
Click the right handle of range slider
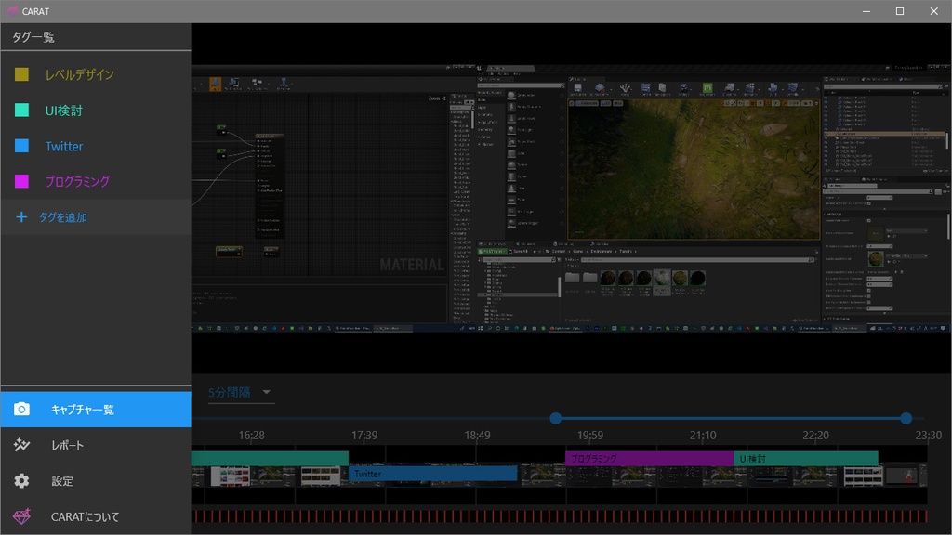pos(906,419)
